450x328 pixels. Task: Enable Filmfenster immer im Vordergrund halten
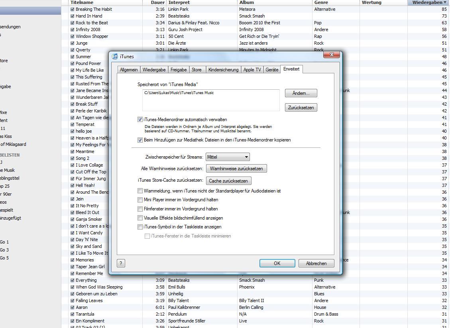(140, 209)
